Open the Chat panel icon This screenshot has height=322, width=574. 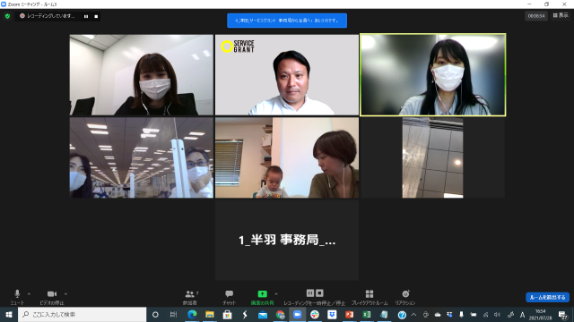pyautogui.click(x=230, y=294)
